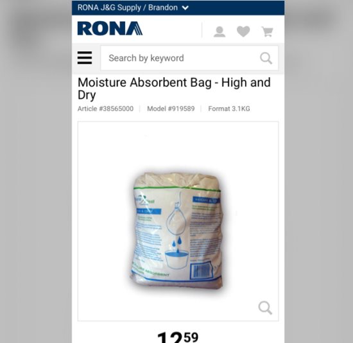This screenshot has height=343, width=353.
Task: Click the green stripe at the bag's top
Action: [177, 189]
